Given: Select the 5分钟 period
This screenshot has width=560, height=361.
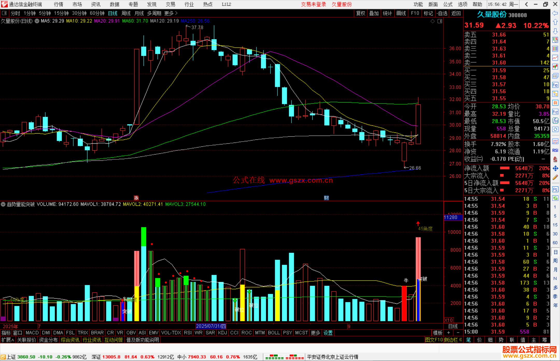Looking at the screenshot, I should (x=45, y=13).
